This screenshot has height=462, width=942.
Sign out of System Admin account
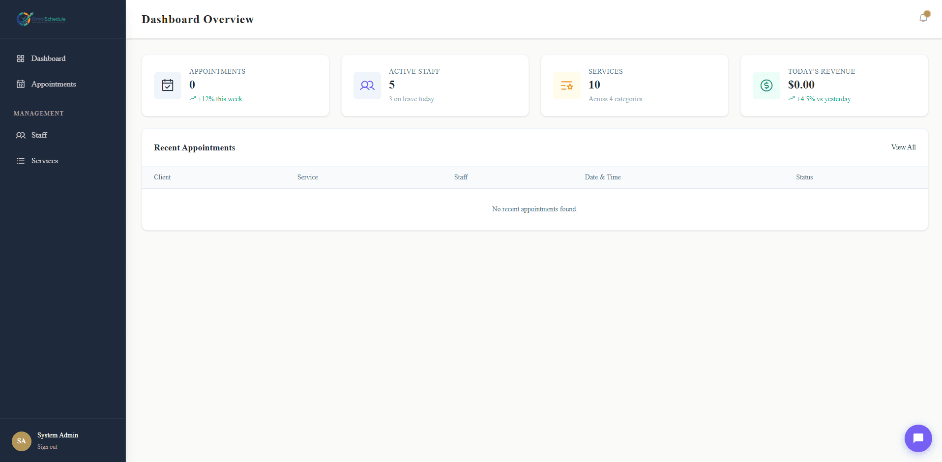(x=47, y=447)
